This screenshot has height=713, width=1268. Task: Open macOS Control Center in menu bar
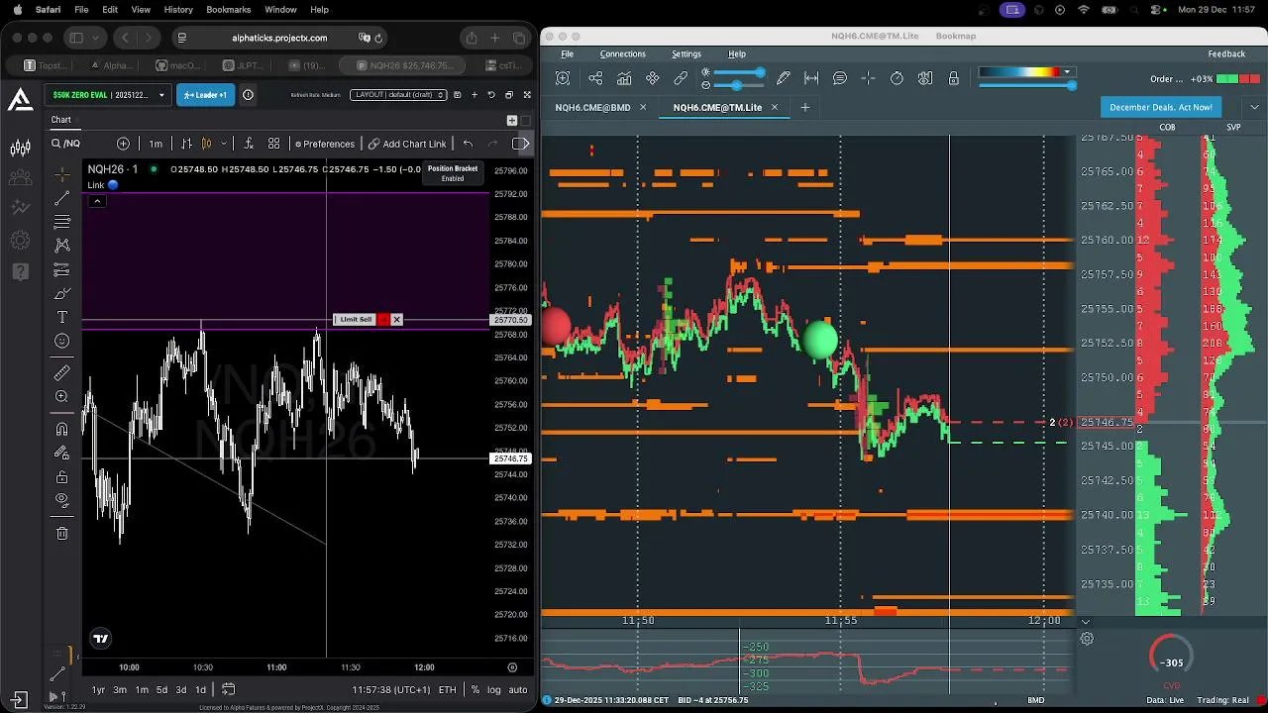(1156, 10)
